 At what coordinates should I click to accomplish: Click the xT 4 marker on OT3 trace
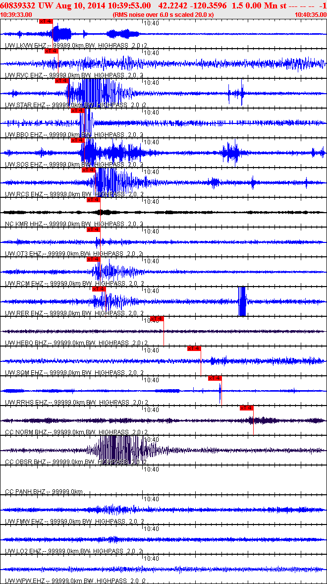(x=93, y=230)
